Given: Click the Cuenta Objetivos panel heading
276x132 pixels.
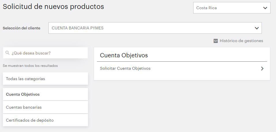Looking at the screenshot, I should pos(124,55).
